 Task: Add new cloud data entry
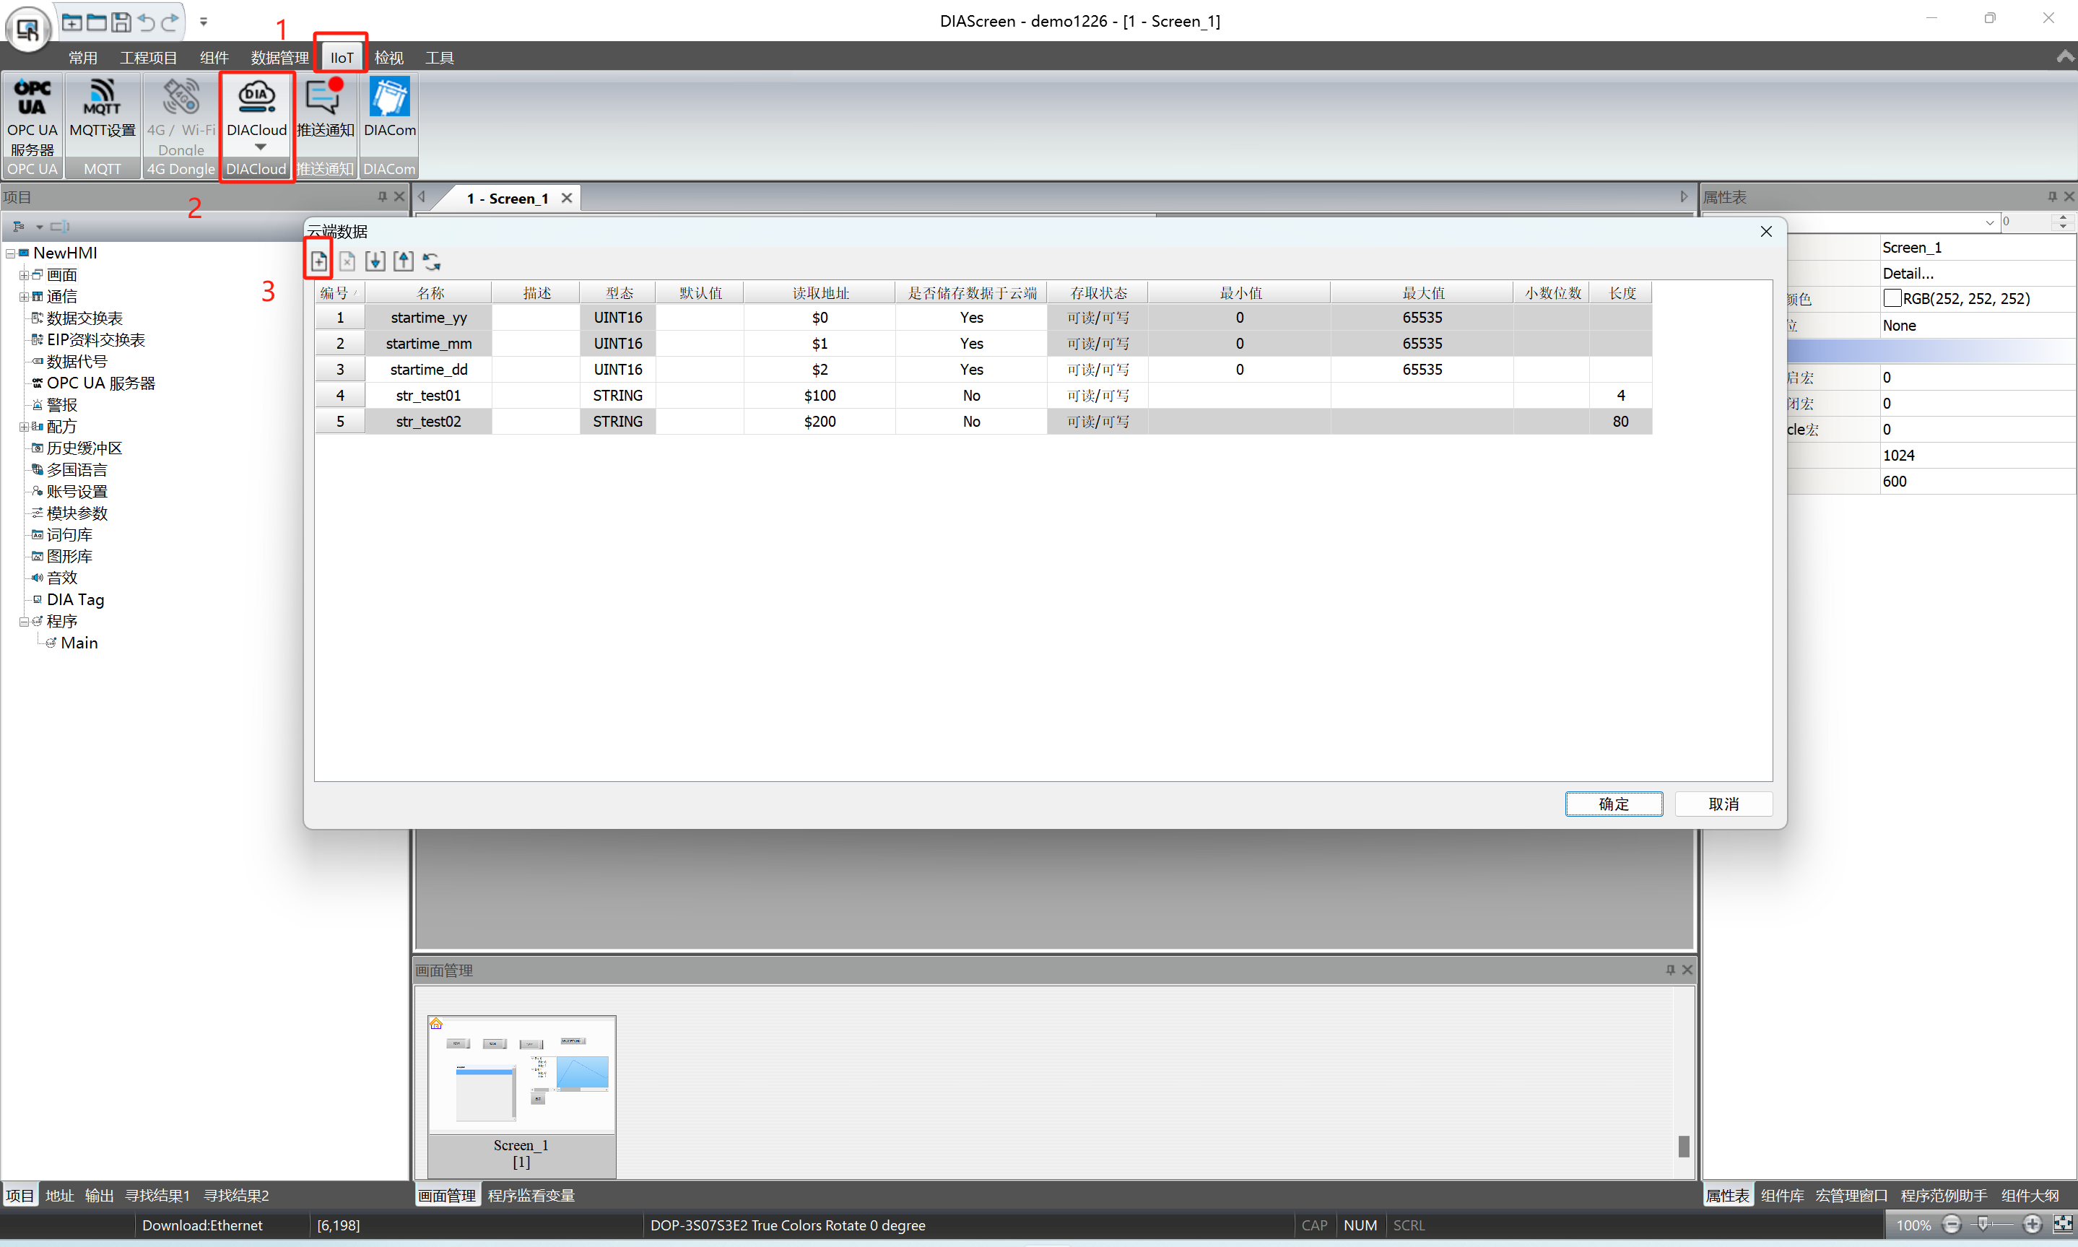[318, 261]
